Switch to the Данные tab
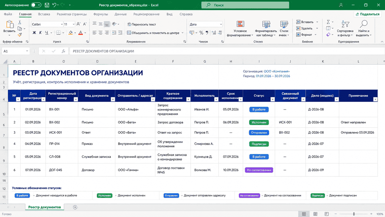 coord(120,14)
